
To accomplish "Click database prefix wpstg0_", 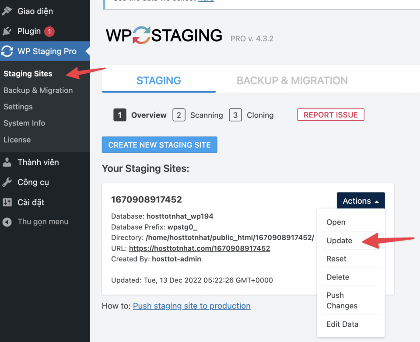I will pyautogui.click(x=182, y=227).
